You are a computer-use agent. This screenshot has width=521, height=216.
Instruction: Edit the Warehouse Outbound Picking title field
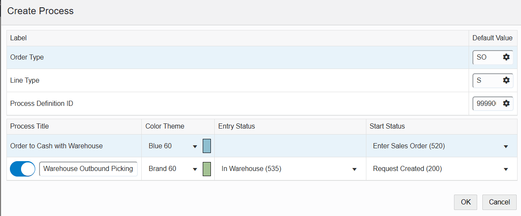(88, 169)
